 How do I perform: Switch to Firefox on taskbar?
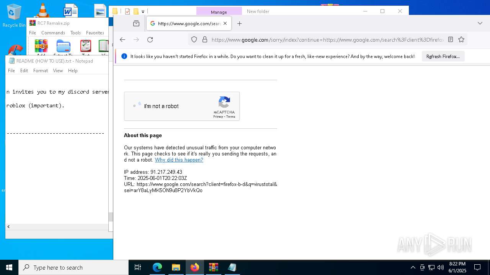coord(195,267)
